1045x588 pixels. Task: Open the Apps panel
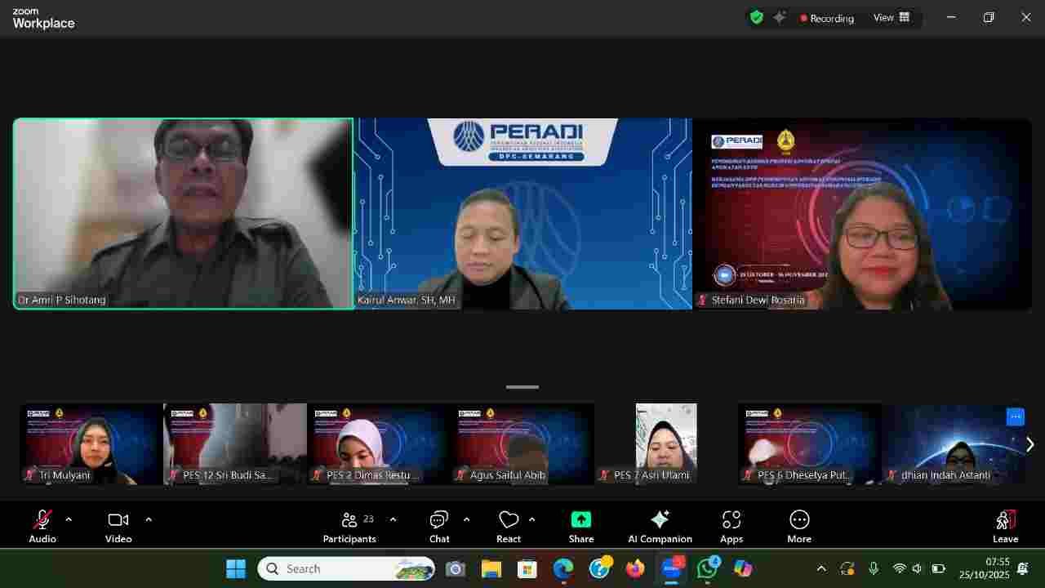(x=731, y=526)
